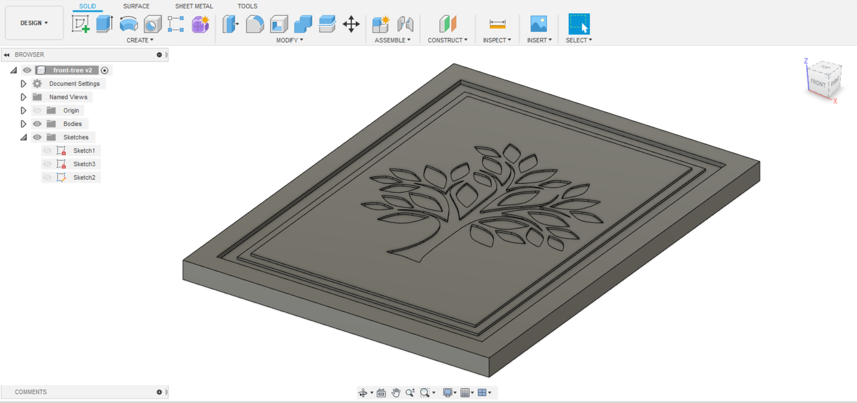
Task: Open the MODIFY menu label
Action: (289, 40)
